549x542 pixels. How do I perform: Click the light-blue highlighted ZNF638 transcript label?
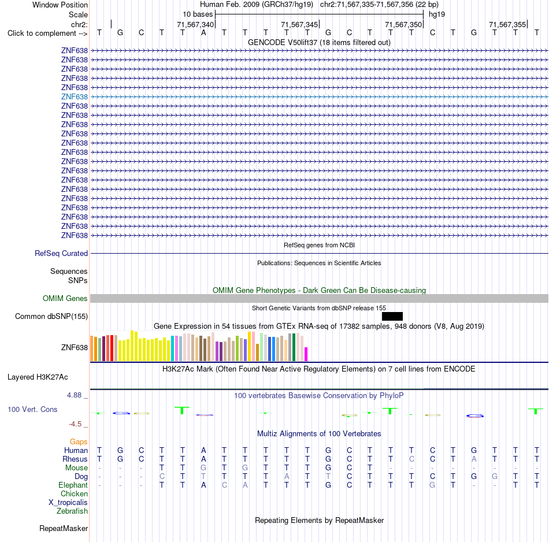(74, 96)
